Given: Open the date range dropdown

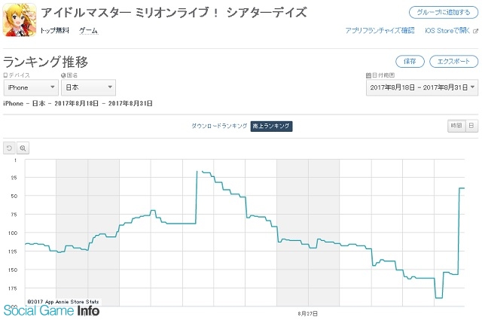Looking at the screenshot, I should pyautogui.click(x=422, y=87).
